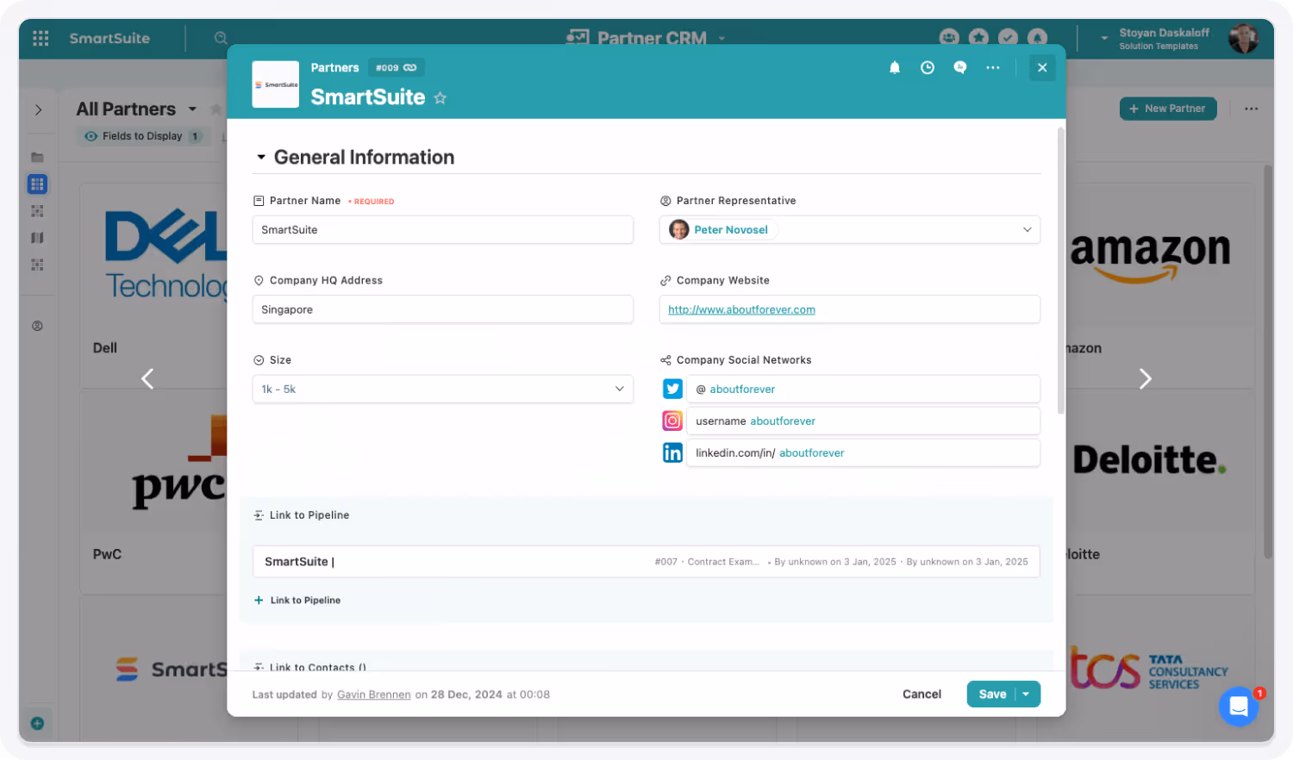Click the search magnifier in top bar
This screenshot has height=760, width=1293.
(x=221, y=38)
